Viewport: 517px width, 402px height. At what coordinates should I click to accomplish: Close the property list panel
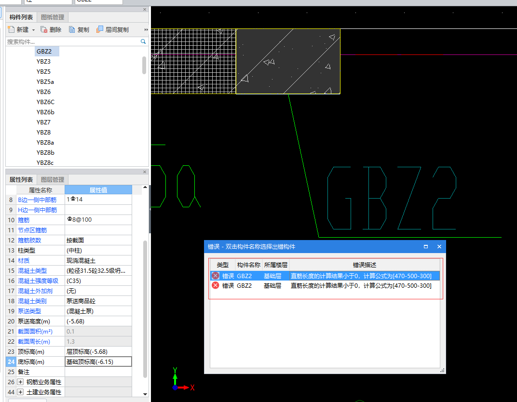(x=144, y=172)
